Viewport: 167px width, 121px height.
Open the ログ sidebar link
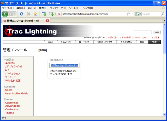click(x=7, y=70)
